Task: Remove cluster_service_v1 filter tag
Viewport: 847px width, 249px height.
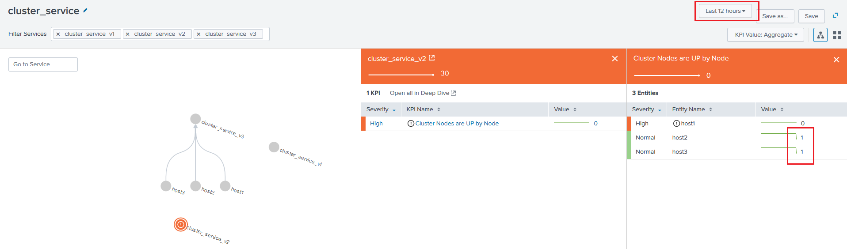Action: (58, 34)
